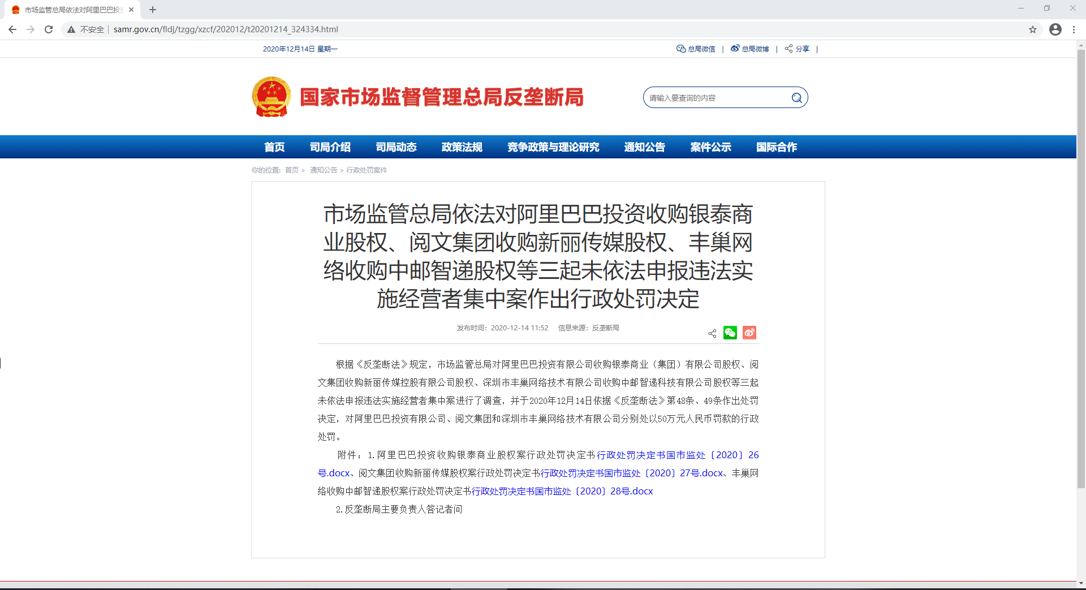The height and width of the screenshot is (590, 1086).
Task: Open the Chrome profile avatar
Action: tap(1055, 29)
